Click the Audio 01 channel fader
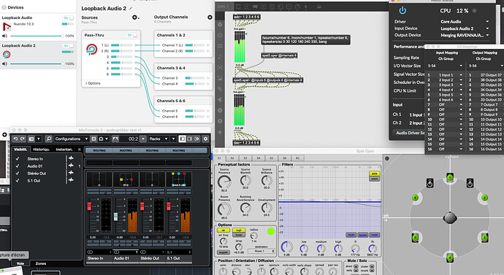The image size is (504, 275). pyautogui.click(x=115, y=217)
